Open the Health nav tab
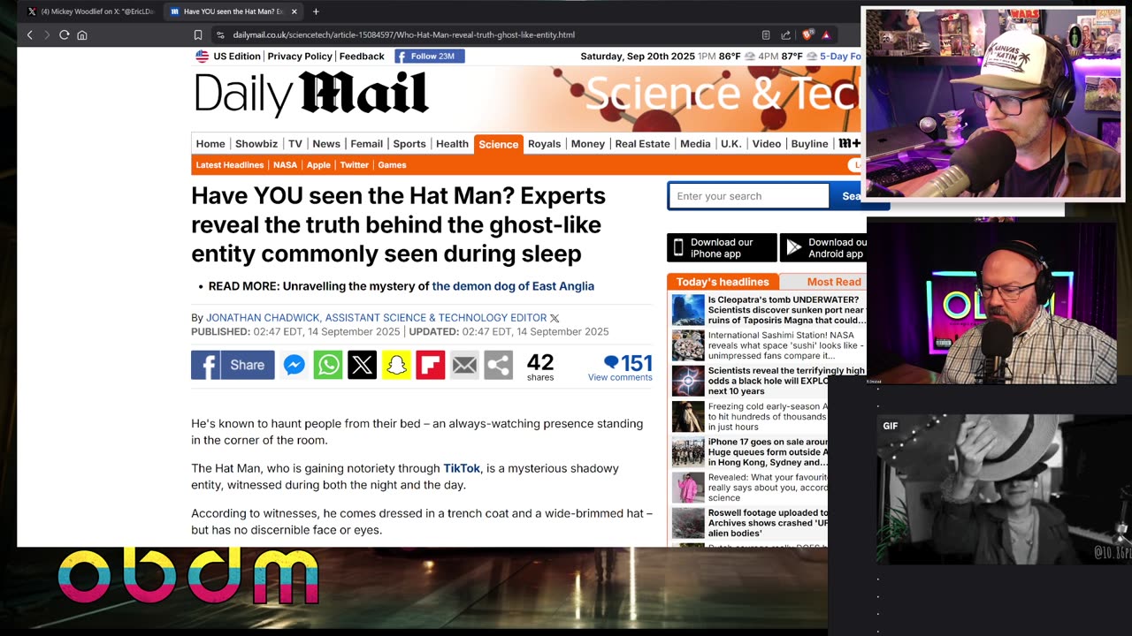 click(452, 143)
